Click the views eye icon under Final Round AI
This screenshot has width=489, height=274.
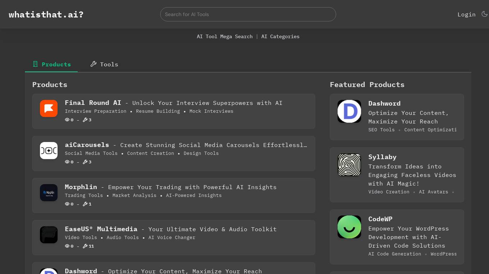point(67,120)
